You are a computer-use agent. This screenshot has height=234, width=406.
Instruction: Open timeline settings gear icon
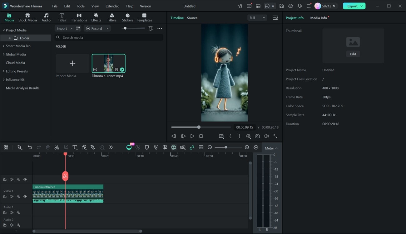(256, 147)
